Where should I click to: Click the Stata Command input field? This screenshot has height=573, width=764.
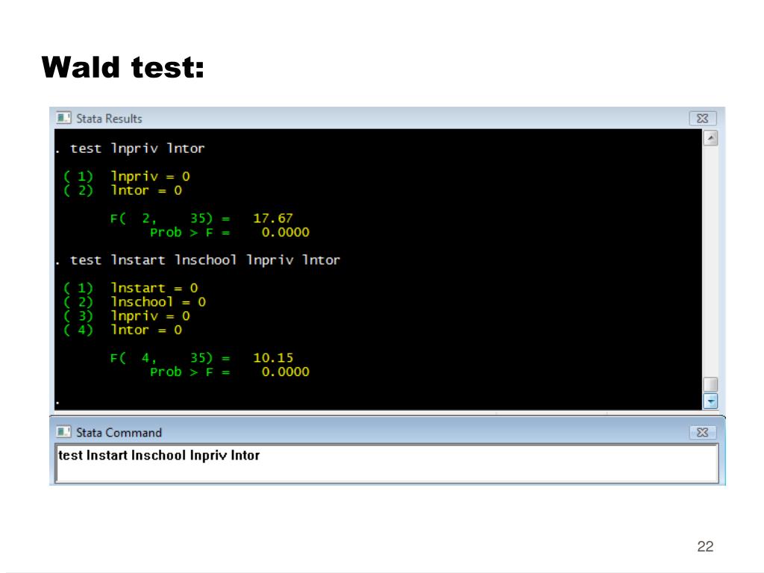pos(387,463)
